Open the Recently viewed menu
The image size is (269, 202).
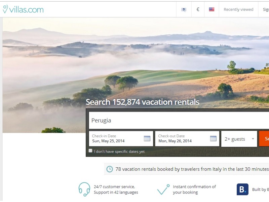(238, 9)
